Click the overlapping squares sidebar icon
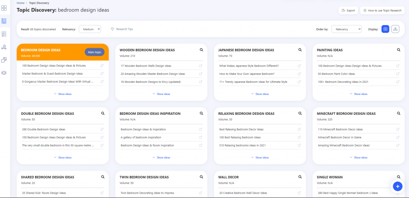This screenshot has height=198, width=409. [x=4, y=60]
